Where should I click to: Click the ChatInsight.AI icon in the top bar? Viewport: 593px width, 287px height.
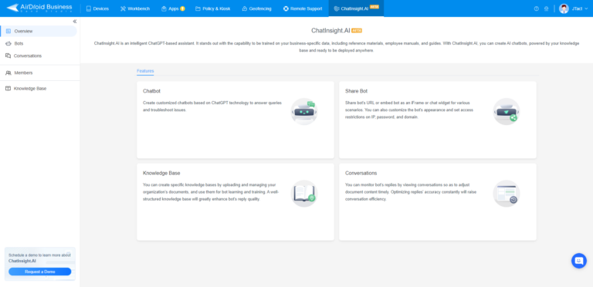coord(337,8)
